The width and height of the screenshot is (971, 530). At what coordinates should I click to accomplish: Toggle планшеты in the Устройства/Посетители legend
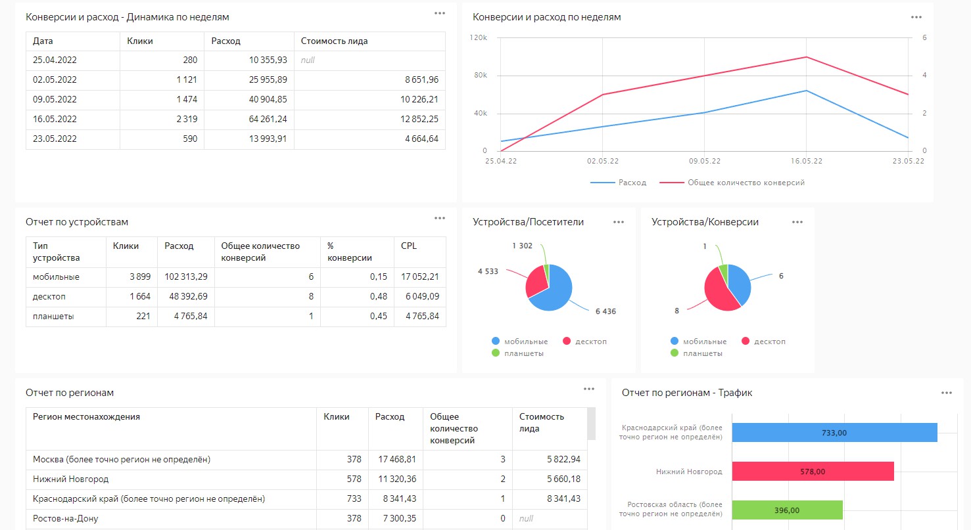(x=517, y=353)
